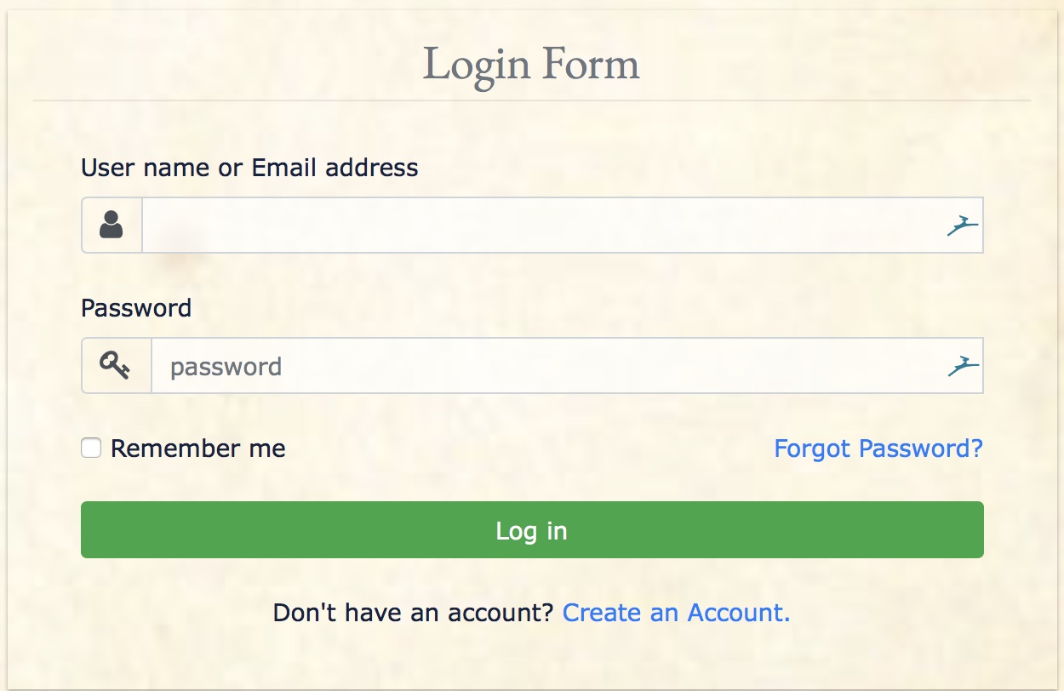Click the key icon beside password field
This screenshot has width=1064, height=691.
click(115, 366)
